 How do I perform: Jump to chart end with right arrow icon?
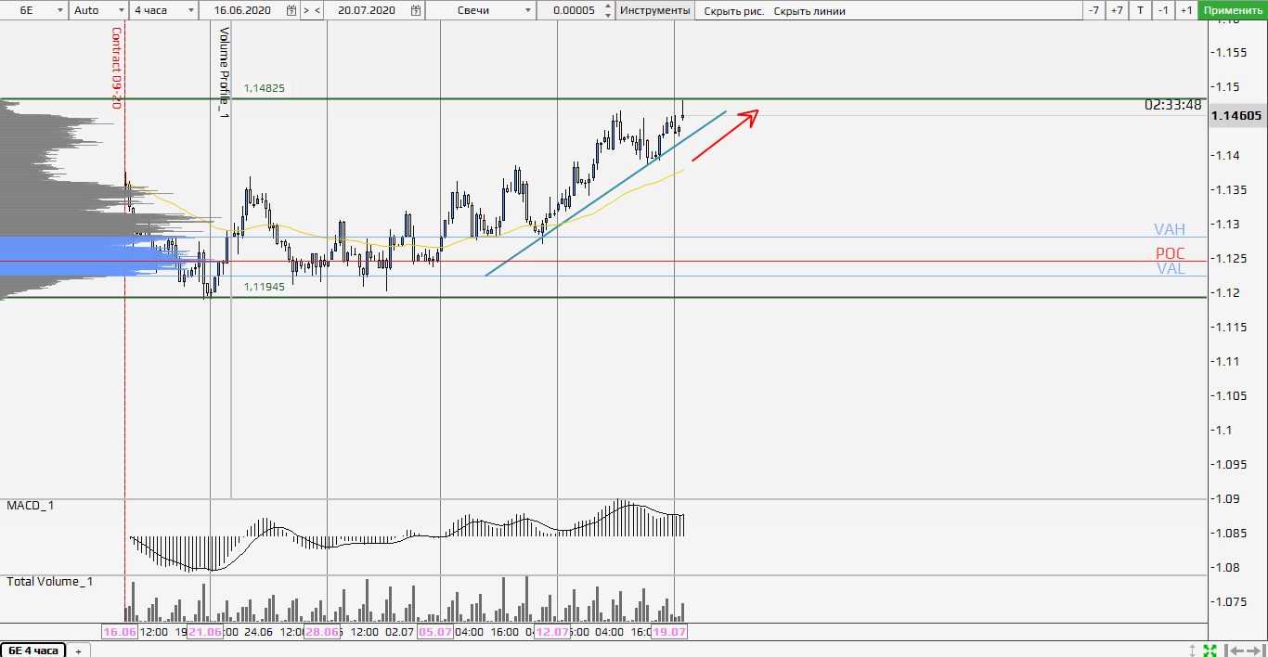pyautogui.click(x=1254, y=650)
